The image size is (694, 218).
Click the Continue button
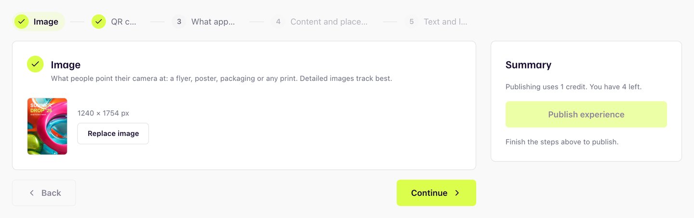(x=436, y=193)
